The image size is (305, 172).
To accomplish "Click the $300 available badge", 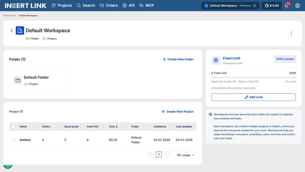I will pyautogui.click(x=285, y=59).
